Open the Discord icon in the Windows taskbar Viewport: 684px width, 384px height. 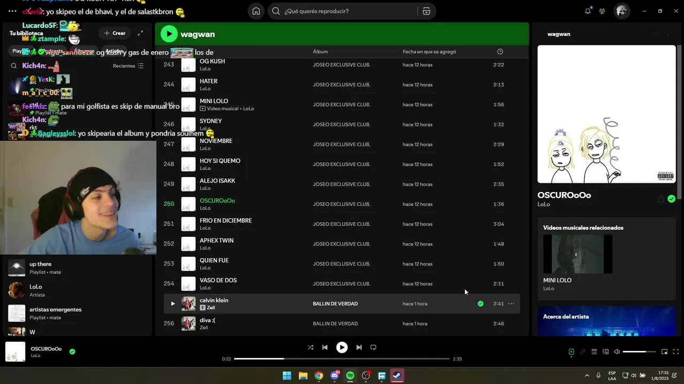[335, 375]
